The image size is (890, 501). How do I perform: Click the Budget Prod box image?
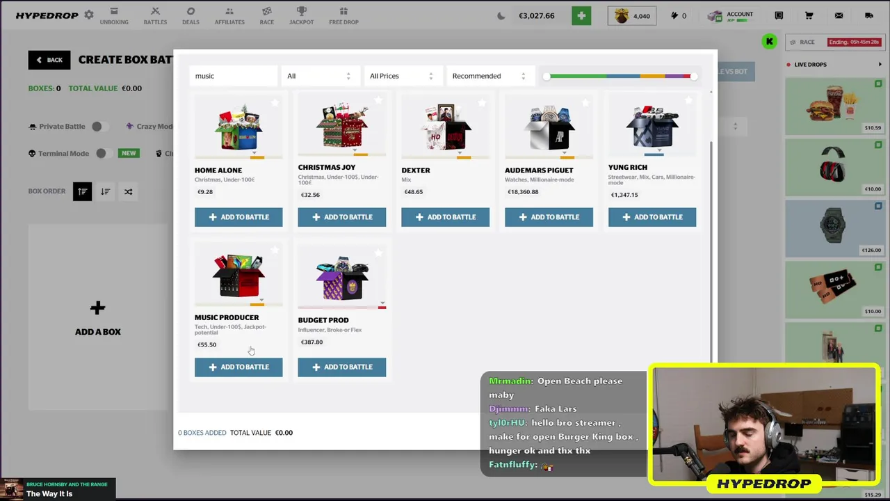coord(341,278)
